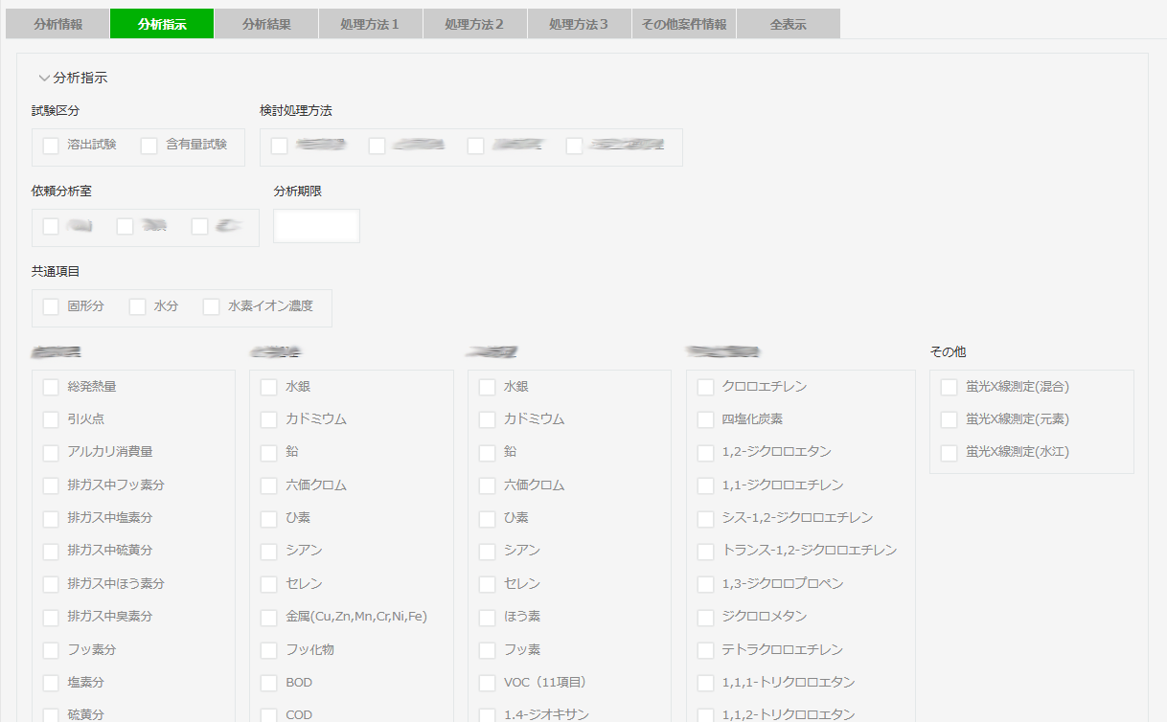Toggle the 1,2-ジクロロエタン checkbox
Viewport: 1167px width, 722px height.
pos(705,452)
